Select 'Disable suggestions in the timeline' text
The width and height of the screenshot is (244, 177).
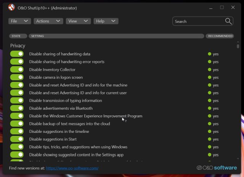click(x=59, y=131)
